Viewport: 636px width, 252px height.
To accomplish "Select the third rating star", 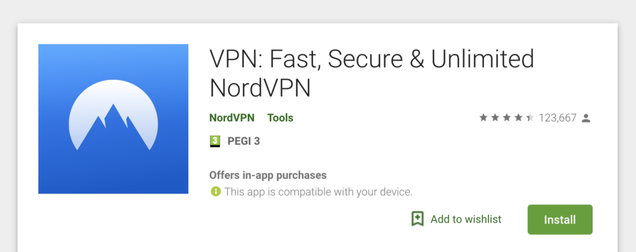I will point(506,118).
